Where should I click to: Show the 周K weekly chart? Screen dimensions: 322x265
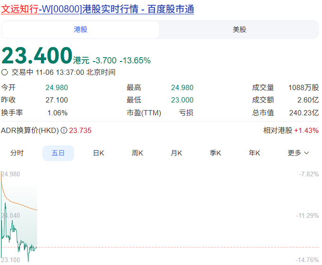click(x=137, y=153)
